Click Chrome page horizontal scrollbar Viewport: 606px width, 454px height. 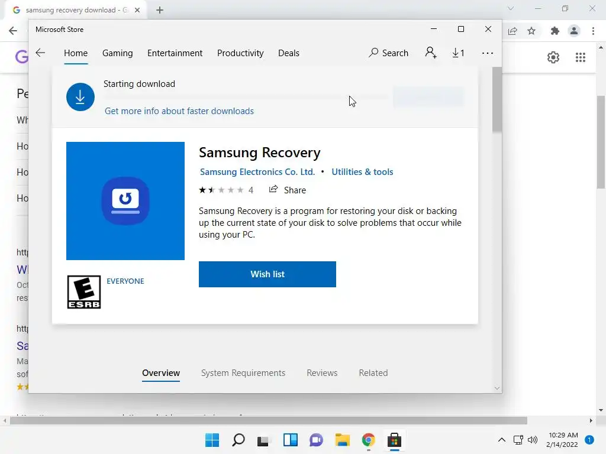pyautogui.click(x=269, y=420)
